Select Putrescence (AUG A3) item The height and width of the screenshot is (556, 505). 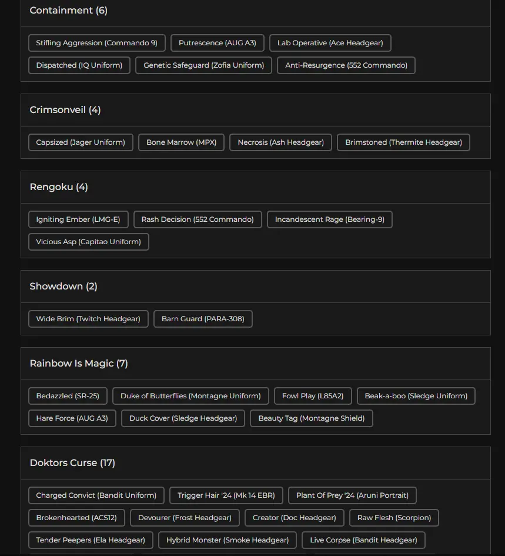point(218,43)
